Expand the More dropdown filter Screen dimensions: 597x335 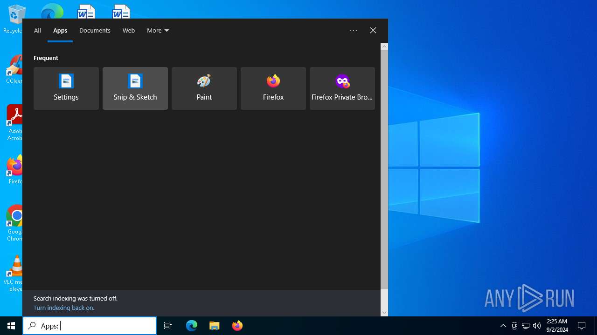click(x=158, y=30)
